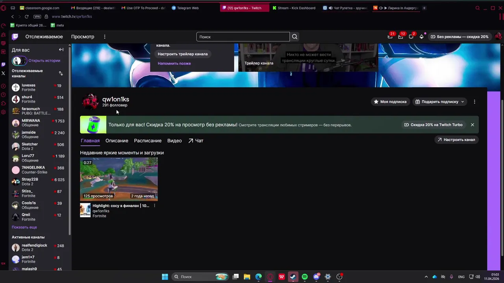Open the Чат popout tab

pyautogui.click(x=196, y=141)
